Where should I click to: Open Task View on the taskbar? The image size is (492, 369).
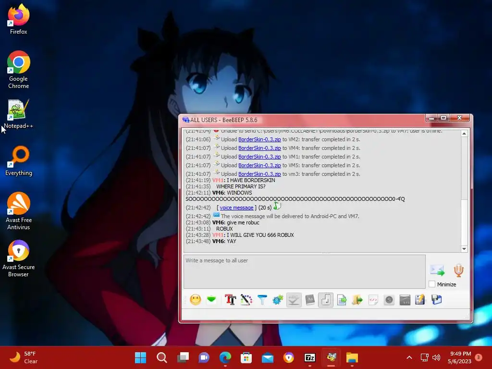coord(183,357)
